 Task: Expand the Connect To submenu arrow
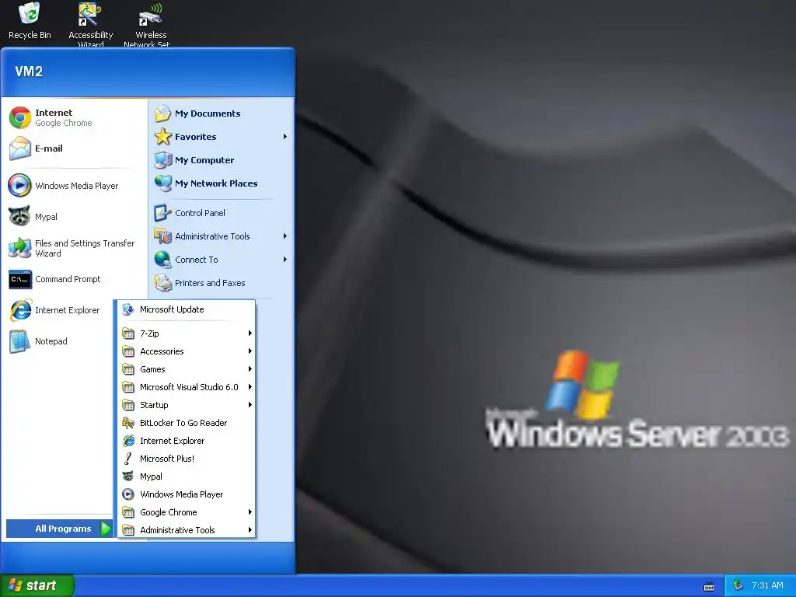coord(285,260)
